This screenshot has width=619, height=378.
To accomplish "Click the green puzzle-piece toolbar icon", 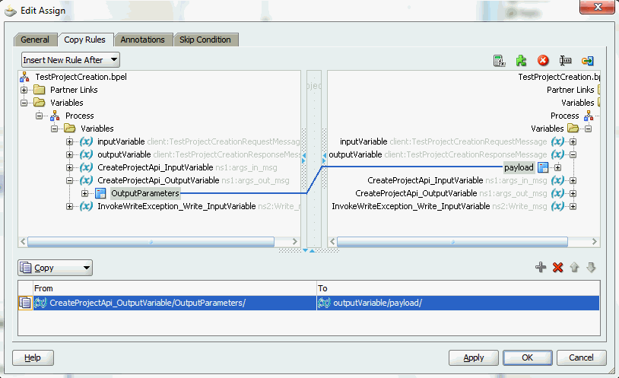I will point(521,60).
